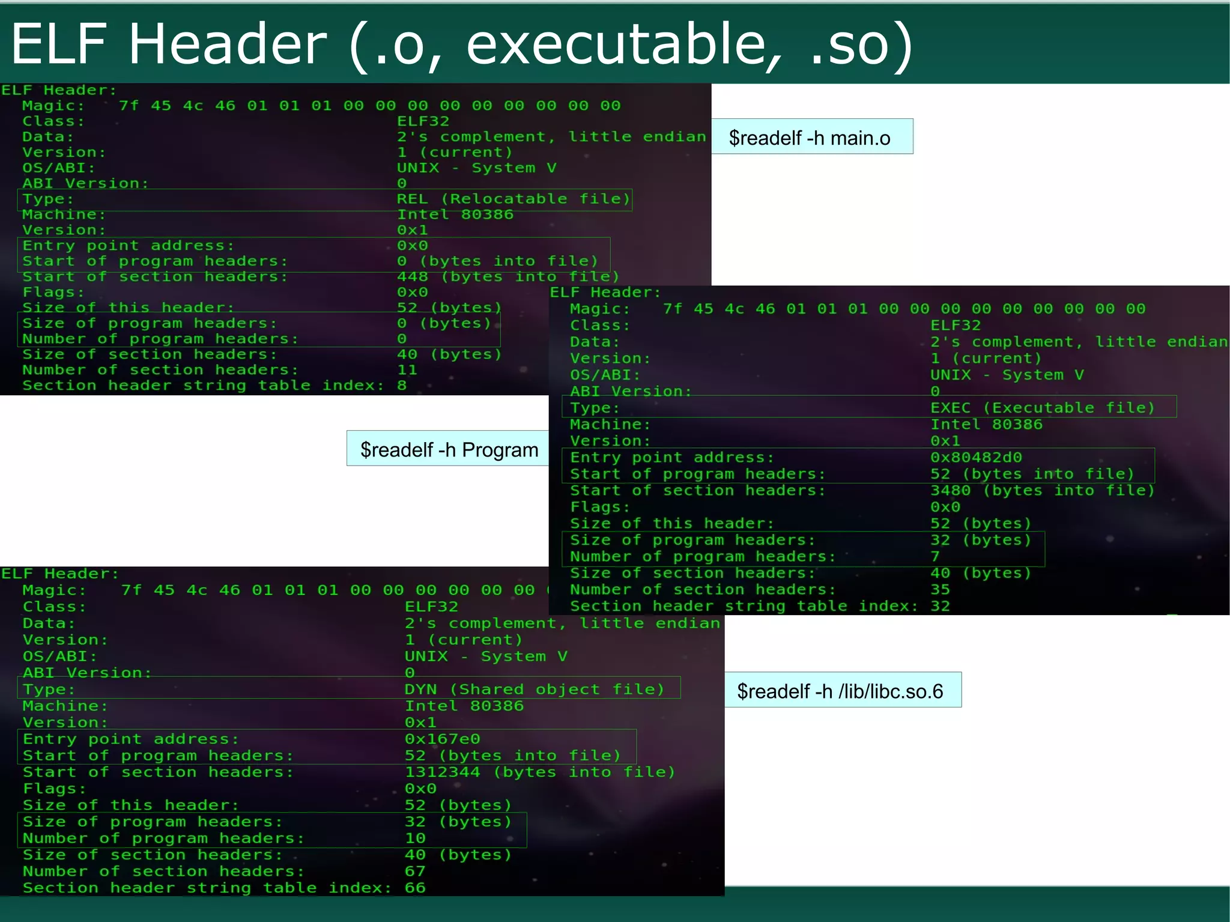Click '2's complement, little endian' in main.o output
This screenshot has height=922, width=1230.
[551, 137]
